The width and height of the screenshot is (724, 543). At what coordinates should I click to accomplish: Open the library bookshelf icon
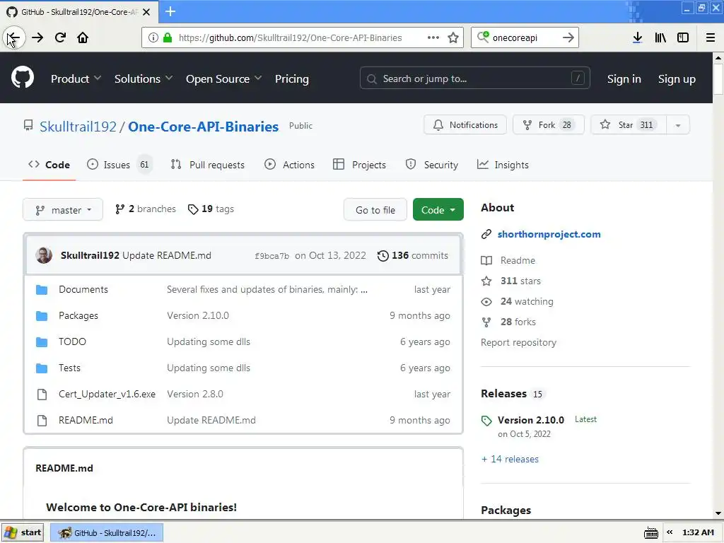point(660,38)
